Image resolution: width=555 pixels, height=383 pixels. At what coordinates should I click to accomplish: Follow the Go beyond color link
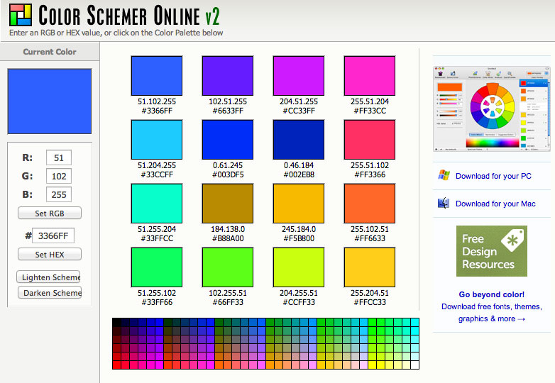[x=491, y=294]
